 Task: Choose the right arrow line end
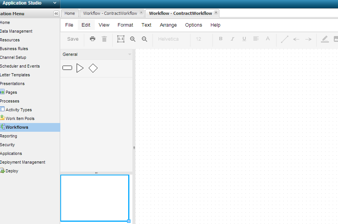coord(308,39)
